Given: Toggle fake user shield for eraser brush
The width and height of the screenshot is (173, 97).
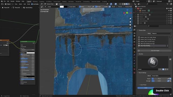Looking at the screenshot, I should point(163,69).
